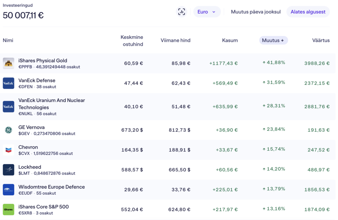Click the VanEck Uranium And Nuclear logo

click(9, 107)
